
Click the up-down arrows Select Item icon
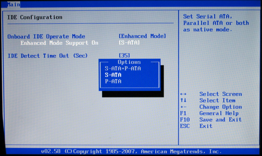183,101
